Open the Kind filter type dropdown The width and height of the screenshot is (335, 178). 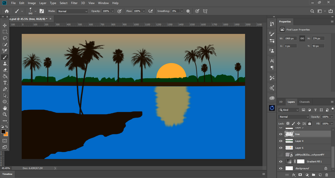click(289, 110)
